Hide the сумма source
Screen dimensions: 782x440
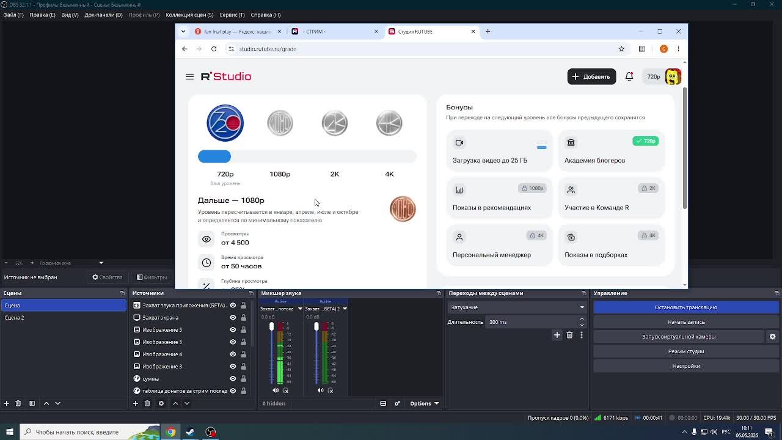click(x=233, y=379)
